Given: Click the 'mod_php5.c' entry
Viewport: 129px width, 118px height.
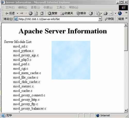Looking at the screenshot, I should [x=22, y=60].
